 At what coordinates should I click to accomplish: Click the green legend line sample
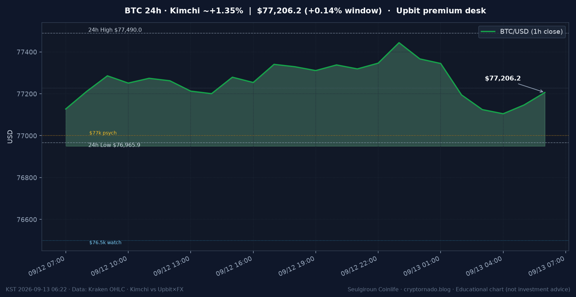(x=488, y=31)
